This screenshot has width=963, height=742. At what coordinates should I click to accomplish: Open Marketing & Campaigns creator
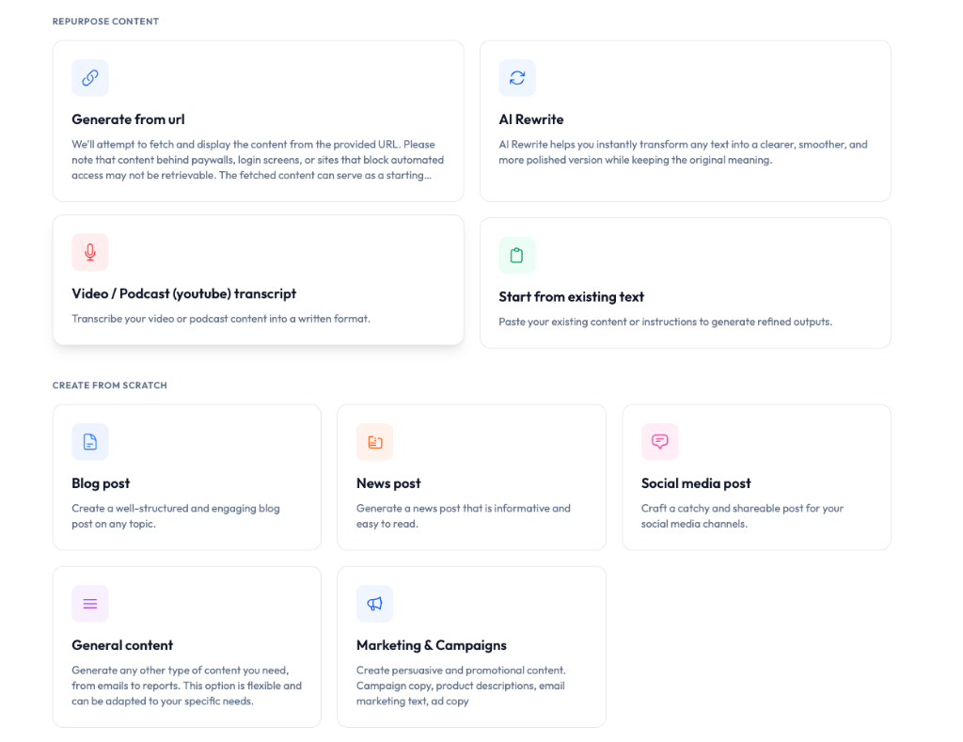471,646
